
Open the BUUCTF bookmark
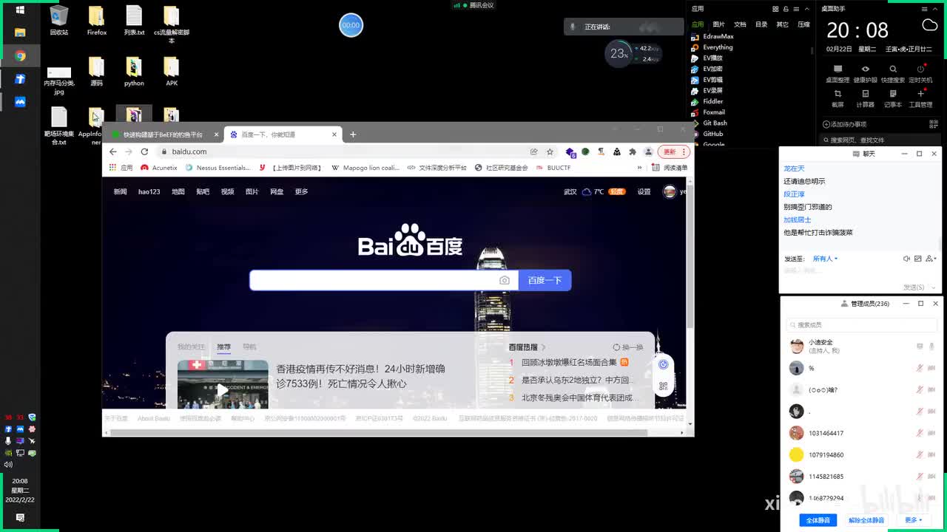pyautogui.click(x=553, y=168)
